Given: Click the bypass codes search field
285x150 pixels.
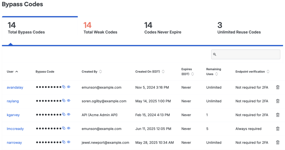Looking at the screenshot, I should 245,54.
